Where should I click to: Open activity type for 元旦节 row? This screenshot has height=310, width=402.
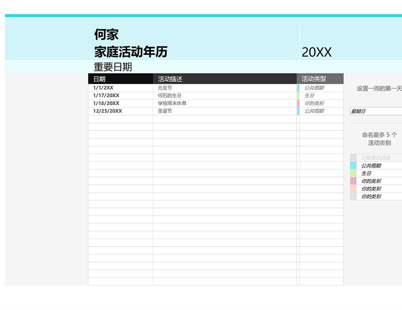322,88
